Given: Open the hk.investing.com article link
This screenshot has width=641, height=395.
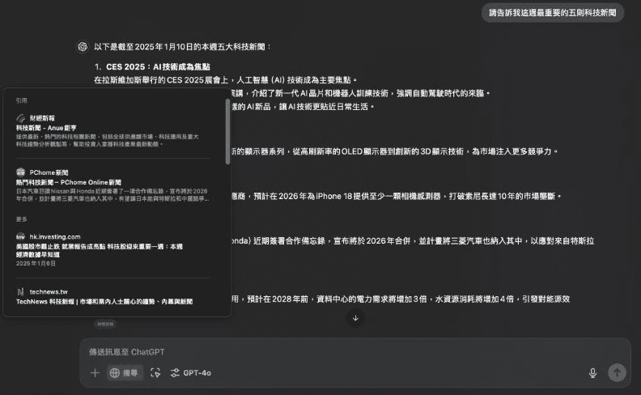Looking at the screenshot, I should (100, 250).
